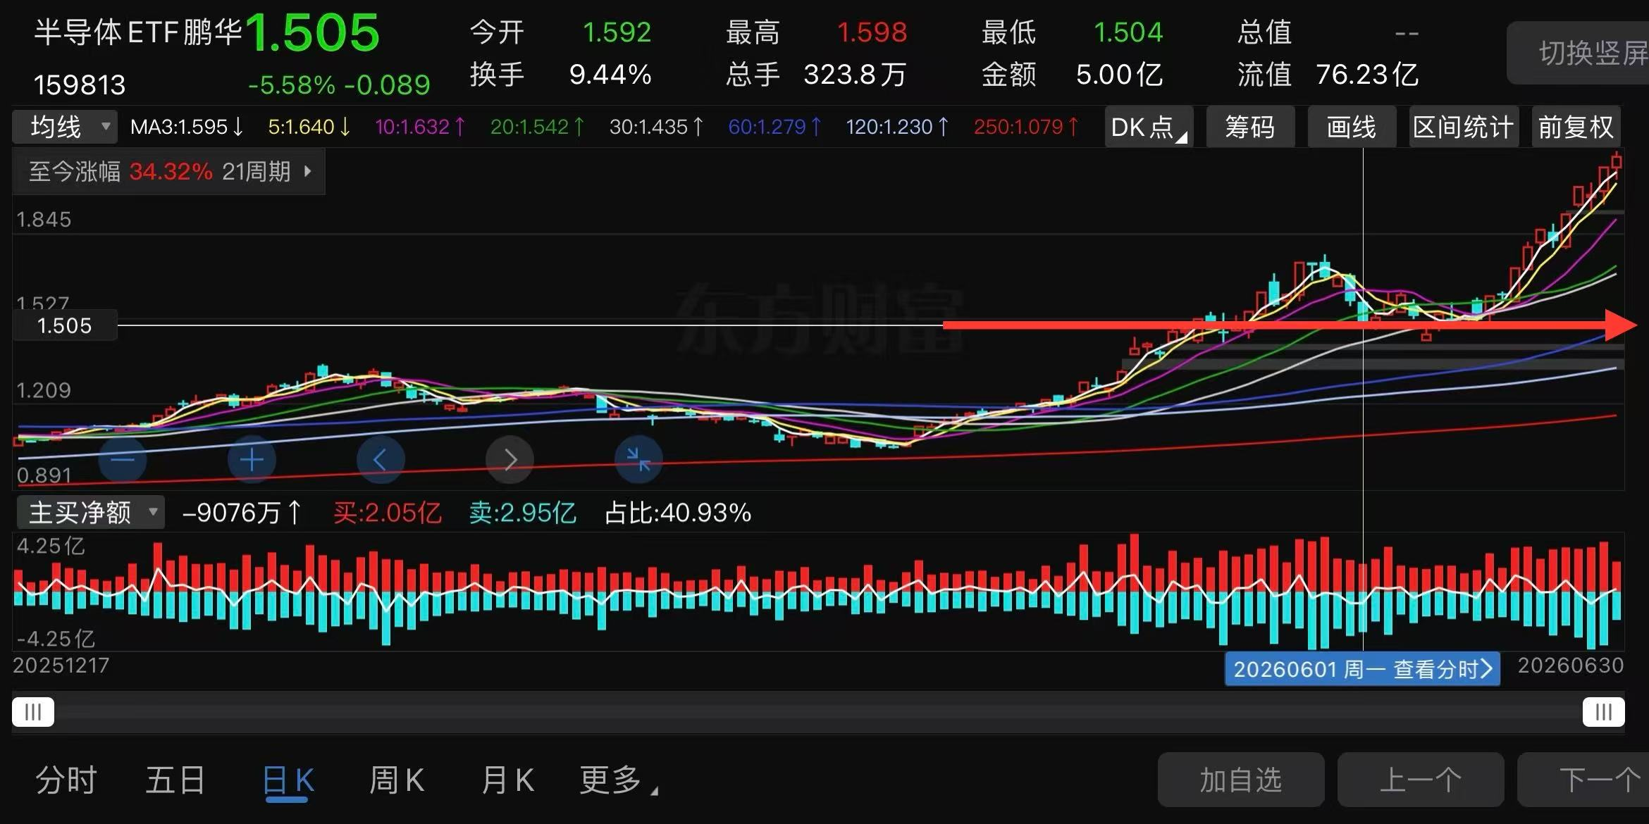Grab the left range slider handle
Screen dimensions: 1649x824
tap(33, 711)
